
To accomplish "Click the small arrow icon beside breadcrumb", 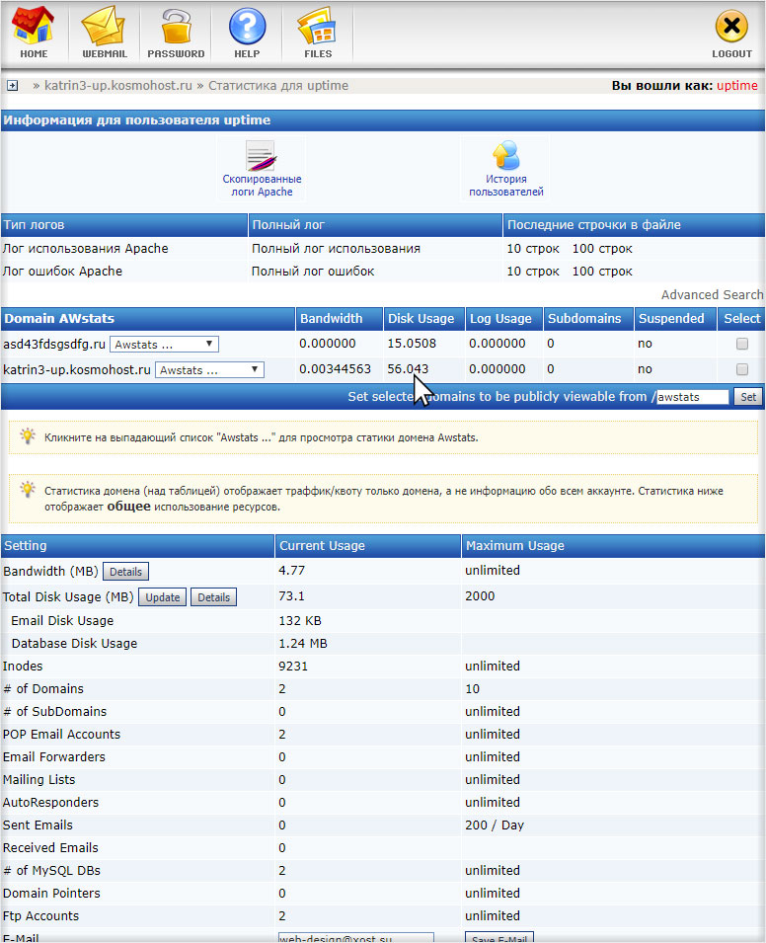I will (12, 86).
